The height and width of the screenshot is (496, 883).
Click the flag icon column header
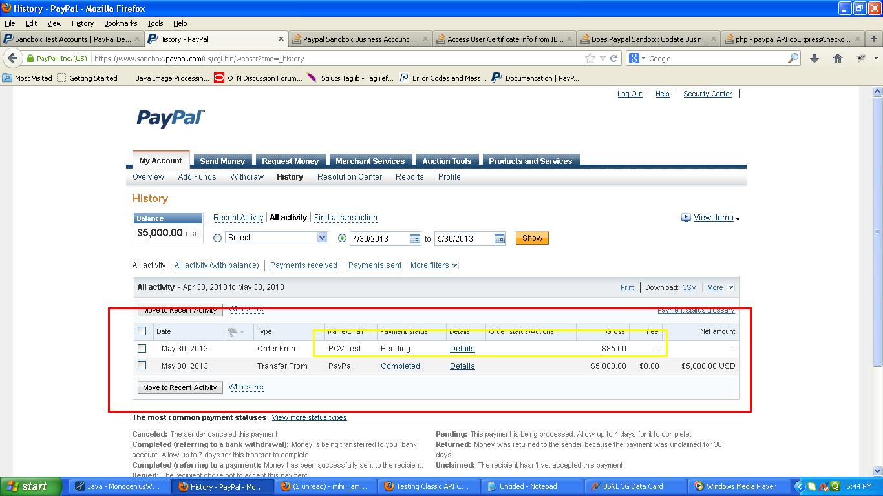pos(232,331)
